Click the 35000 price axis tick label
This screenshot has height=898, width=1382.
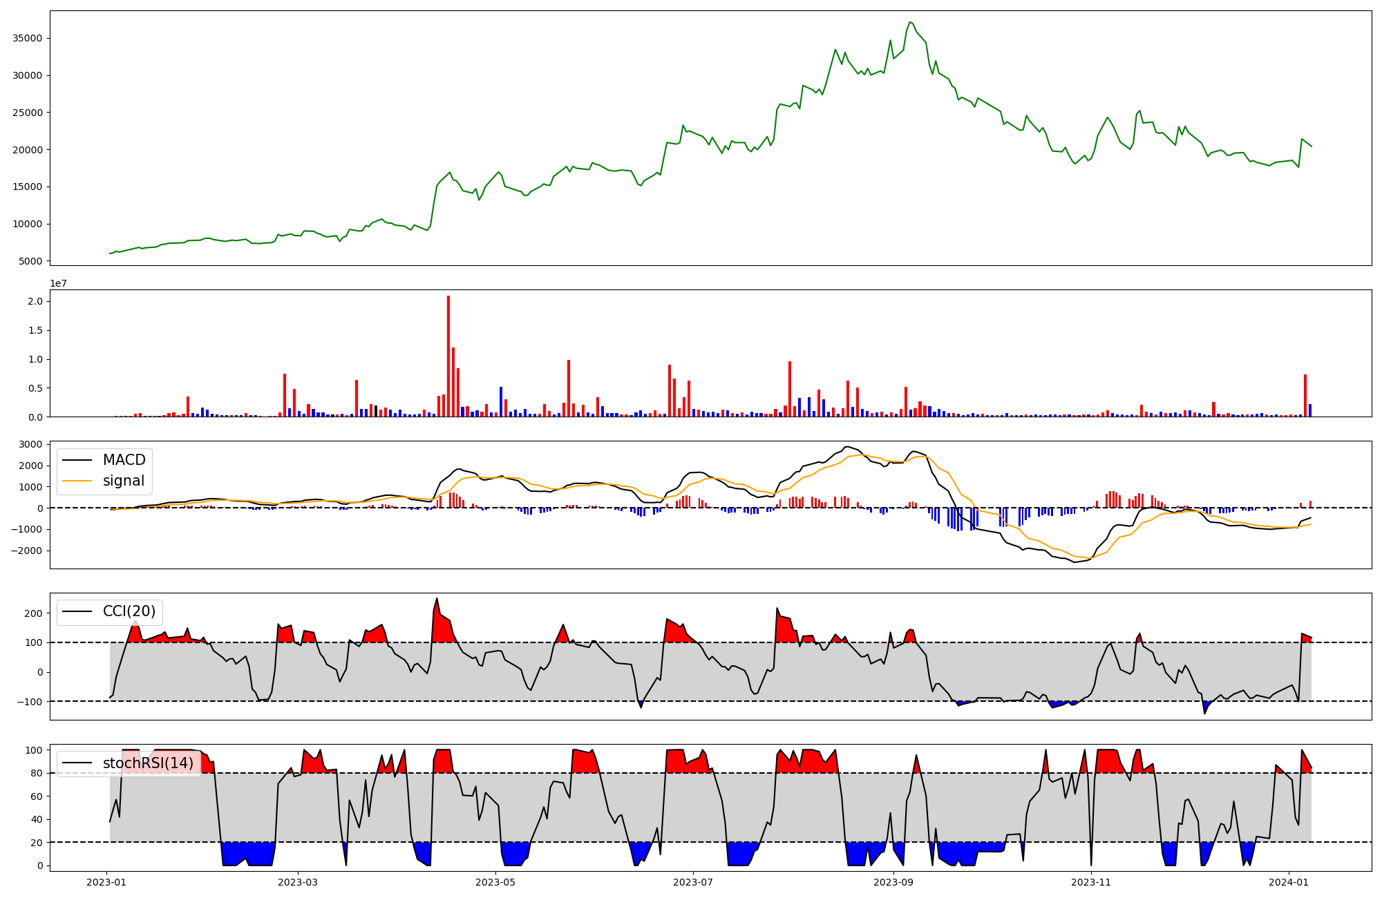coord(28,38)
